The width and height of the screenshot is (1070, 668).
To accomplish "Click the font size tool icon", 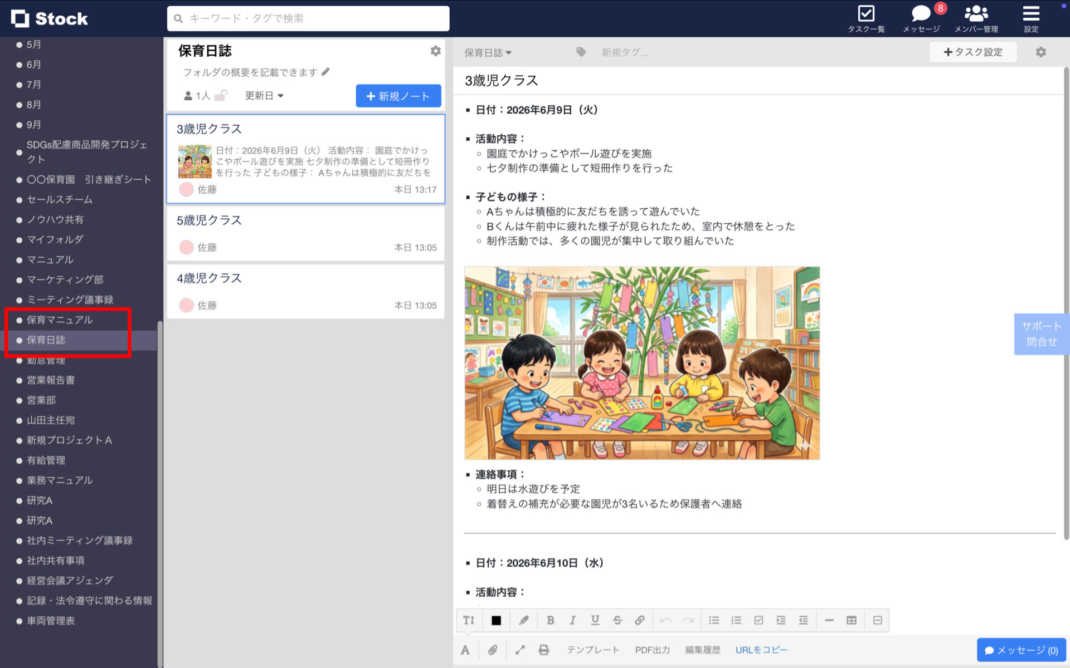I will point(469,620).
